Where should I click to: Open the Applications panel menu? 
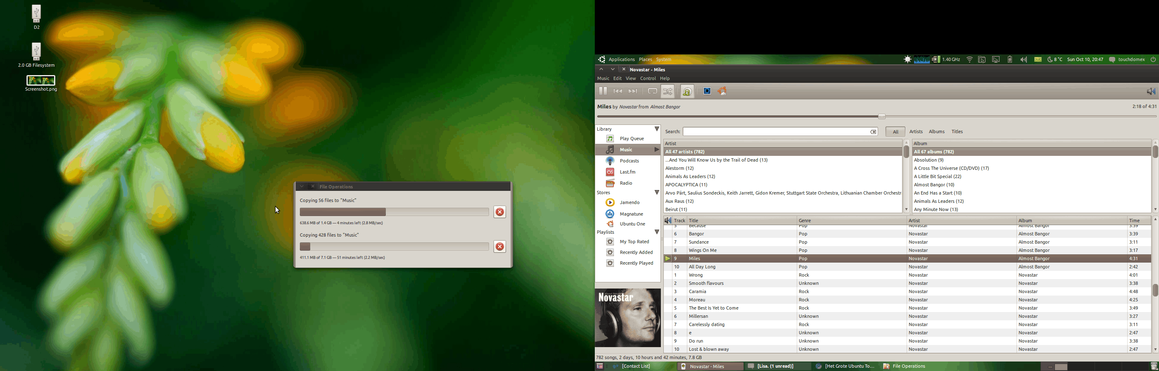(621, 60)
